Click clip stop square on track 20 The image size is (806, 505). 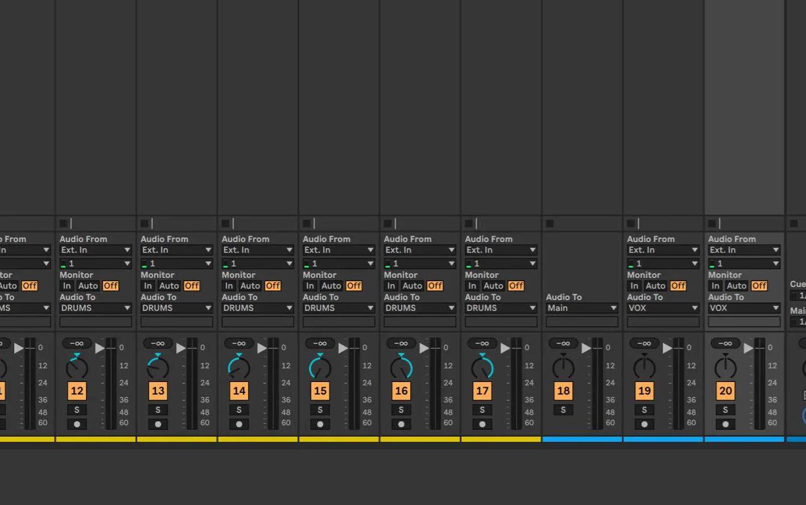point(712,224)
